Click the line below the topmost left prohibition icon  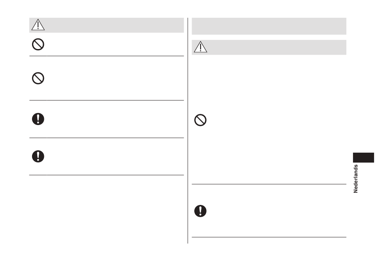(106, 56)
